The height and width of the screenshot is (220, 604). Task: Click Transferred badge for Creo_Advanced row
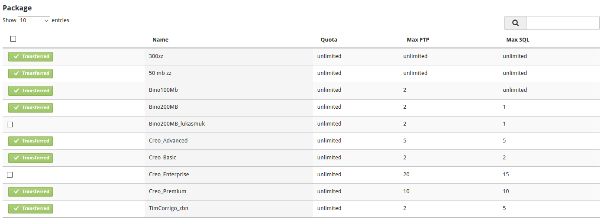click(31, 141)
